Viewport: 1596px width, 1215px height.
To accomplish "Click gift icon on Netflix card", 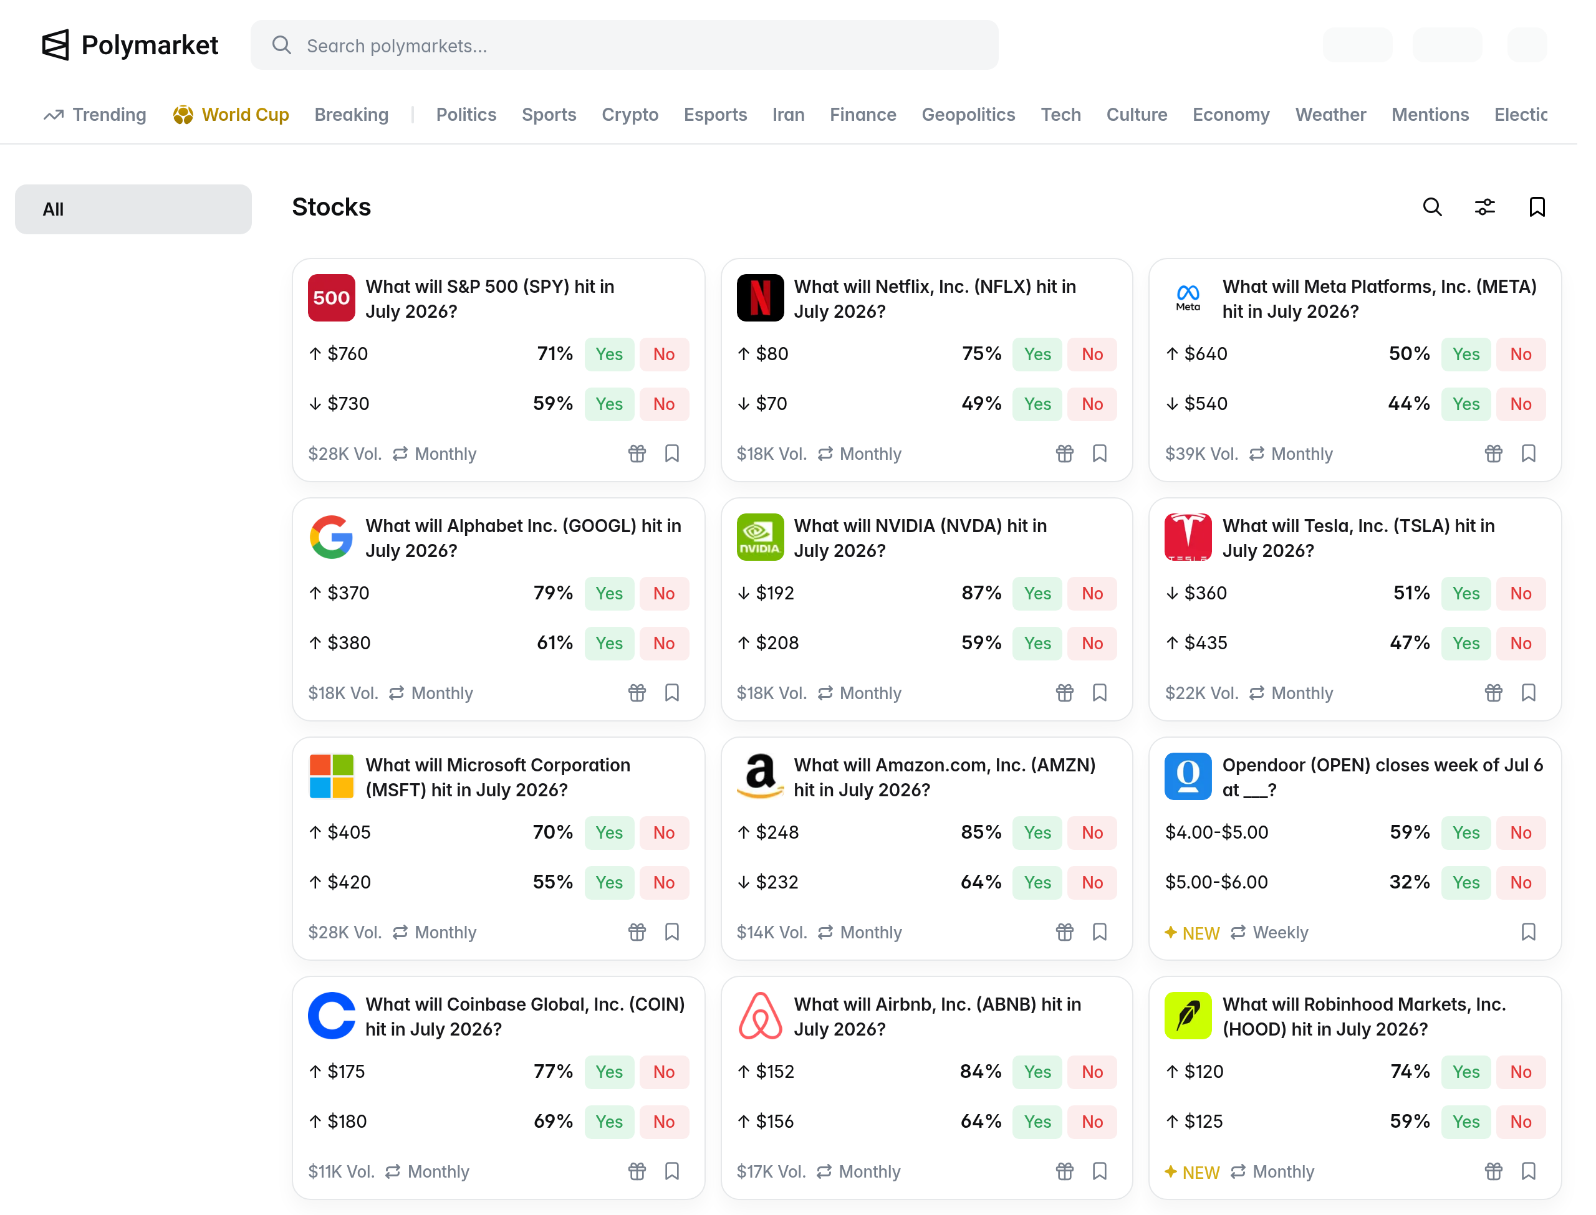I will (1064, 454).
